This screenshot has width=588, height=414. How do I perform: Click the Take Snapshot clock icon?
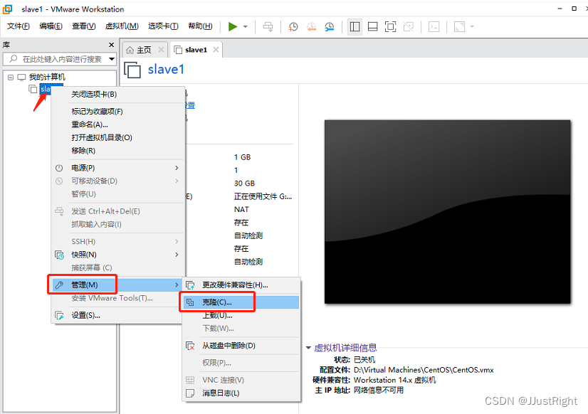[x=293, y=26]
